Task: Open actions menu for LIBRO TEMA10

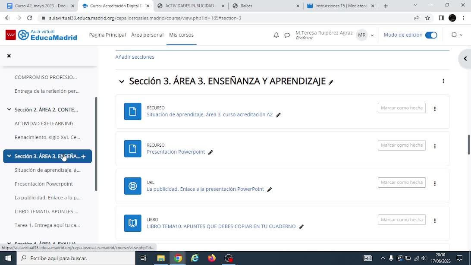Action: pyautogui.click(x=435, y=221)
